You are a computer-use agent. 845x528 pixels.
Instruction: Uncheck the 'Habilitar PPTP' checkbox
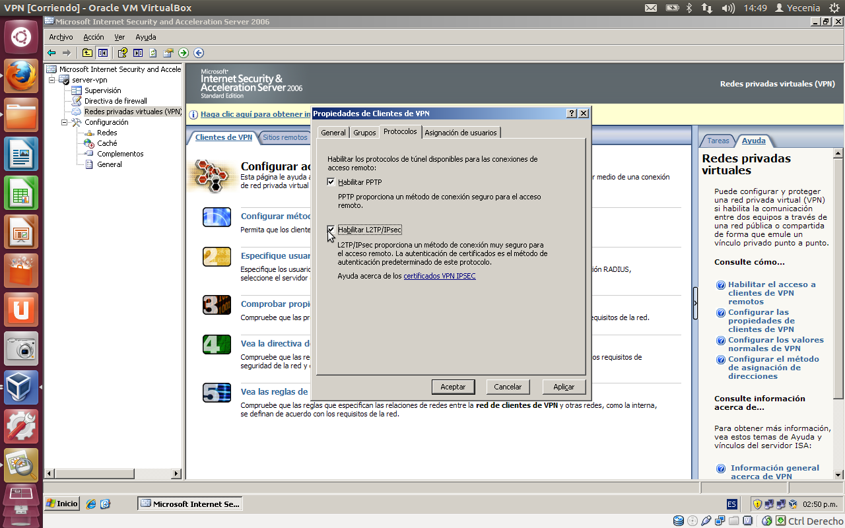point(331,182)
